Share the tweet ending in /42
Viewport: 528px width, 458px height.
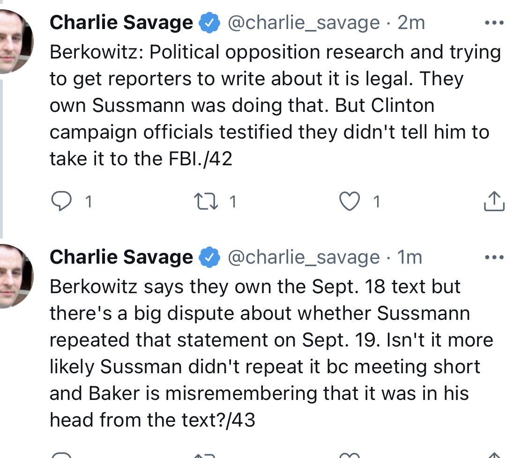click(493, 201)
